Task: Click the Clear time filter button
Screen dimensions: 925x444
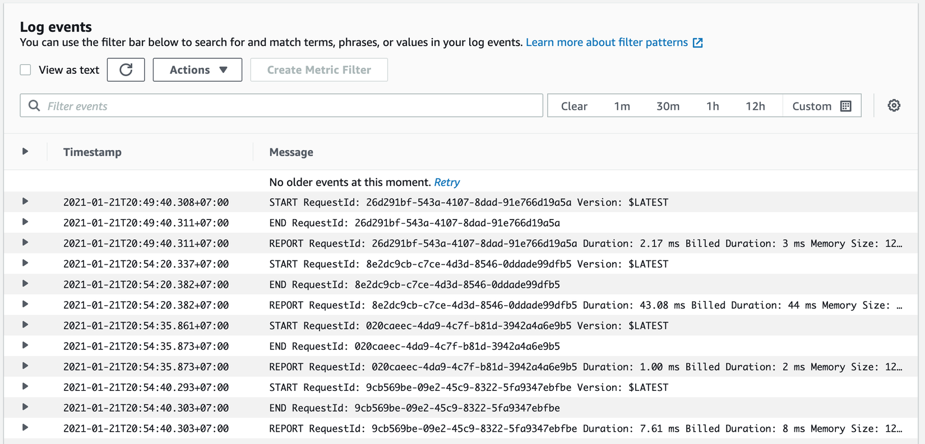Action: pyautogui.click(x=574, y=106)
